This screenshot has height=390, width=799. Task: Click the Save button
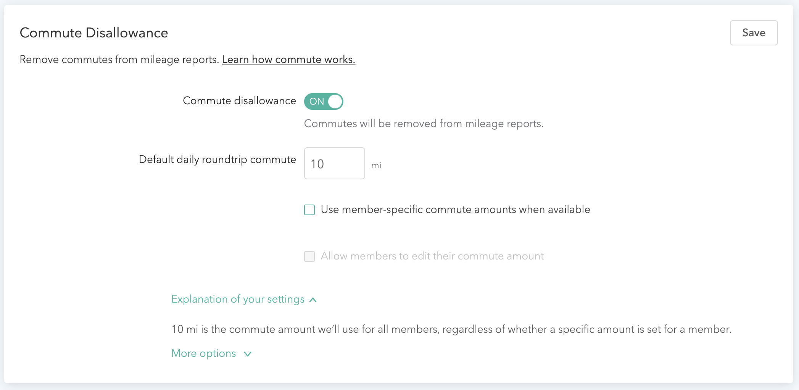753,33
